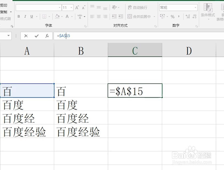This screenshot has width=224, height=170.
Task: Click Comma Style icon
Action: click(x=179, y=16)
